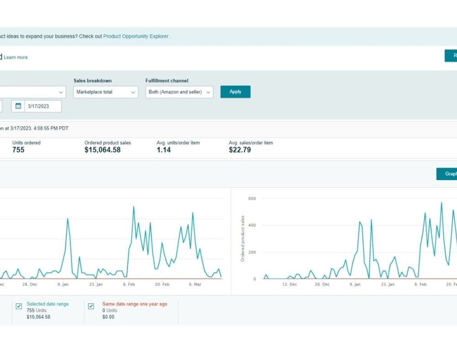Click the Avg. units/order item 1.14 metric
Screen dimensions: 457x343
[178, 147]
